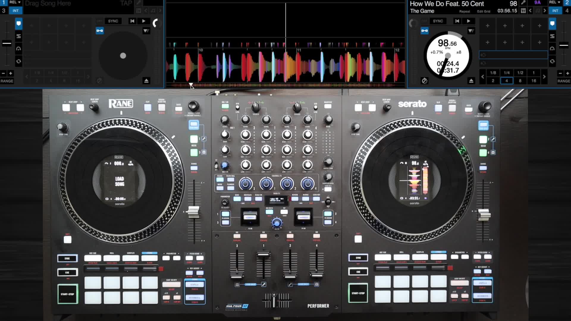This screenshot has width=571, height=321.
Task: Toggle INT mode on left deck
Action: pos(15,11)
